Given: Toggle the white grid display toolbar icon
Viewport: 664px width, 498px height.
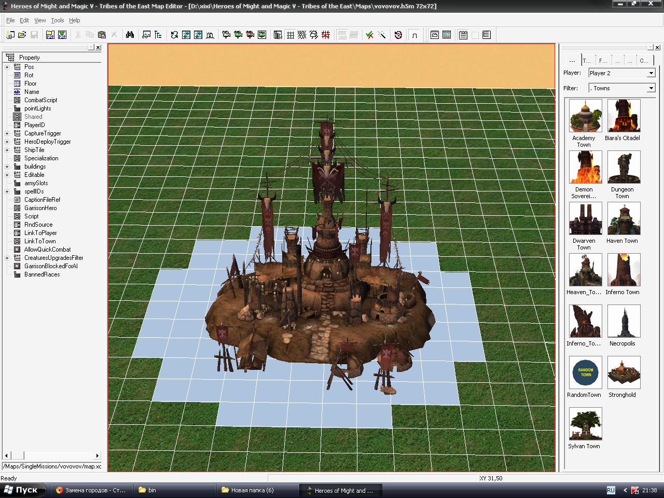Looking at the screenshot, I should tap(290, 35).
